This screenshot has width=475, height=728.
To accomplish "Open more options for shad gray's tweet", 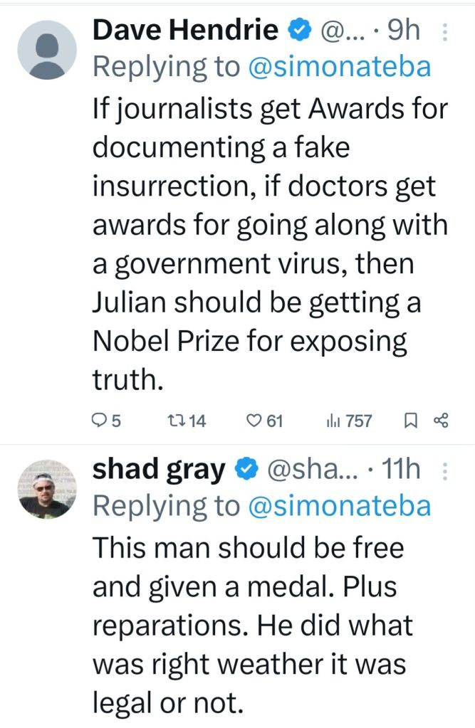I will coord(446,470).
